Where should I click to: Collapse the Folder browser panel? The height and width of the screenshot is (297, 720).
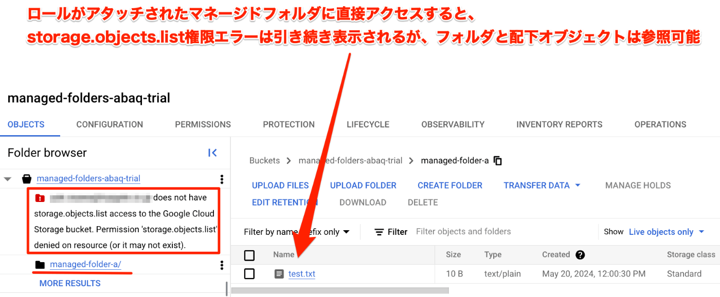click(x=212, y=153)
